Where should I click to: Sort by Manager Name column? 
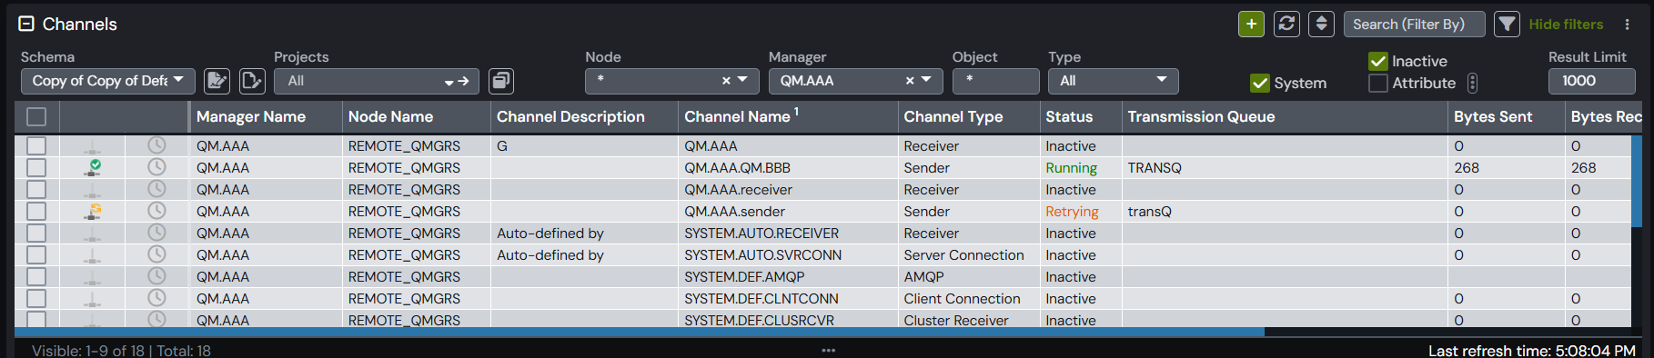251,116
